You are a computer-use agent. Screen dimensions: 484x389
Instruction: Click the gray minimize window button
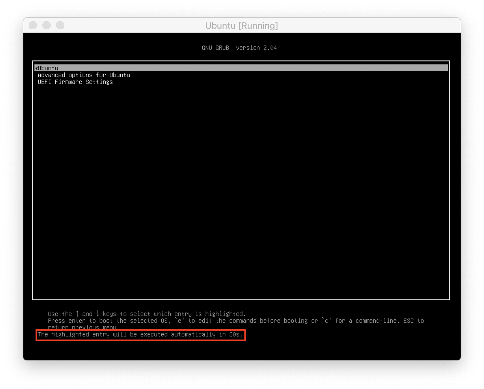(46, 25)
